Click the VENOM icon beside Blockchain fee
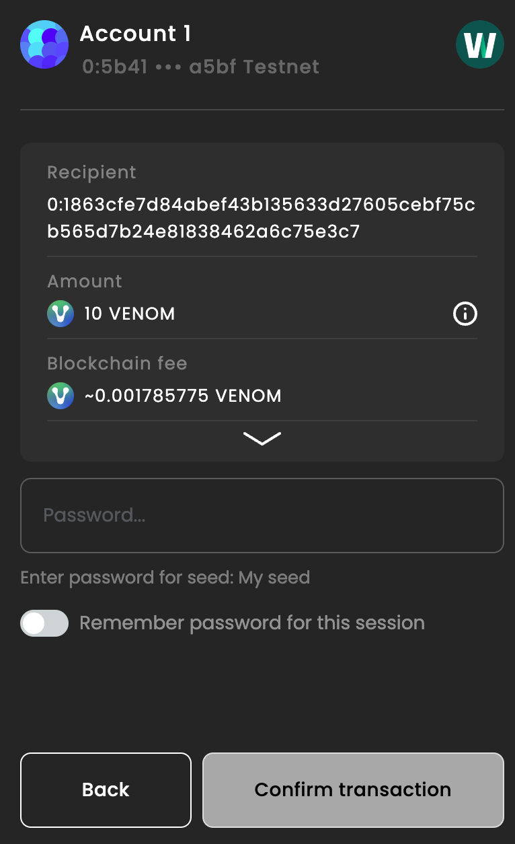This screenshot has height=844, width=515. pyautogui.click(x=61, y=396)
